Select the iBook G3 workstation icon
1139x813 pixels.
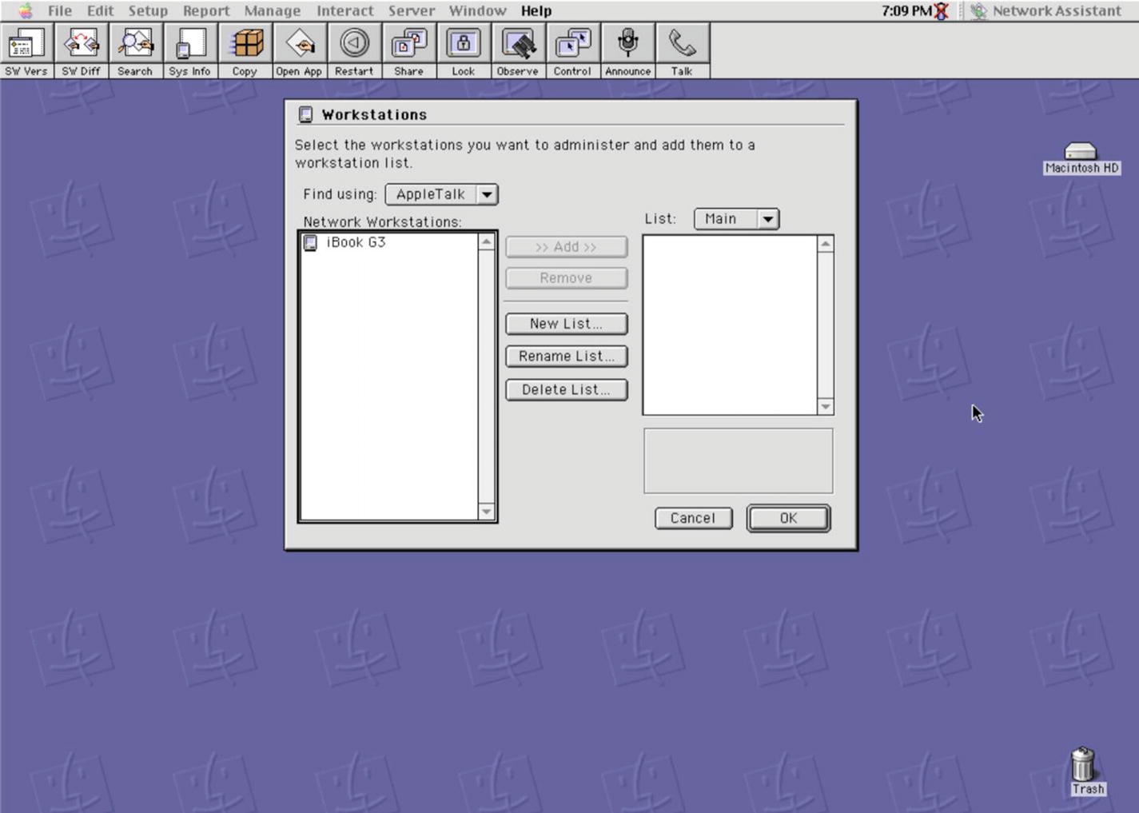[x=310, y=242]
